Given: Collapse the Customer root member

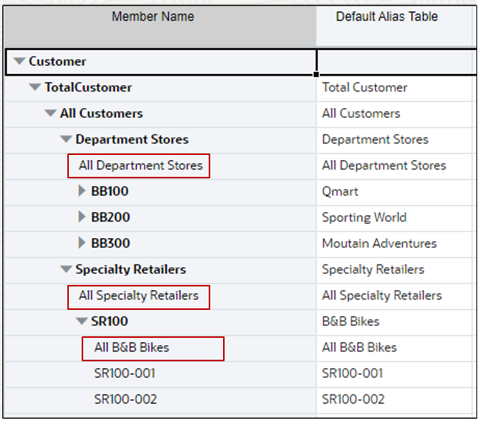Looking at the screenshot, I should [x=20, y=62].
